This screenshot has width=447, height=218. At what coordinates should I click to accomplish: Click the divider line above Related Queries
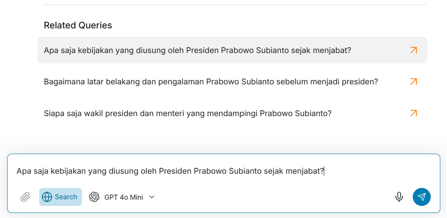click(x=234, y=5)
